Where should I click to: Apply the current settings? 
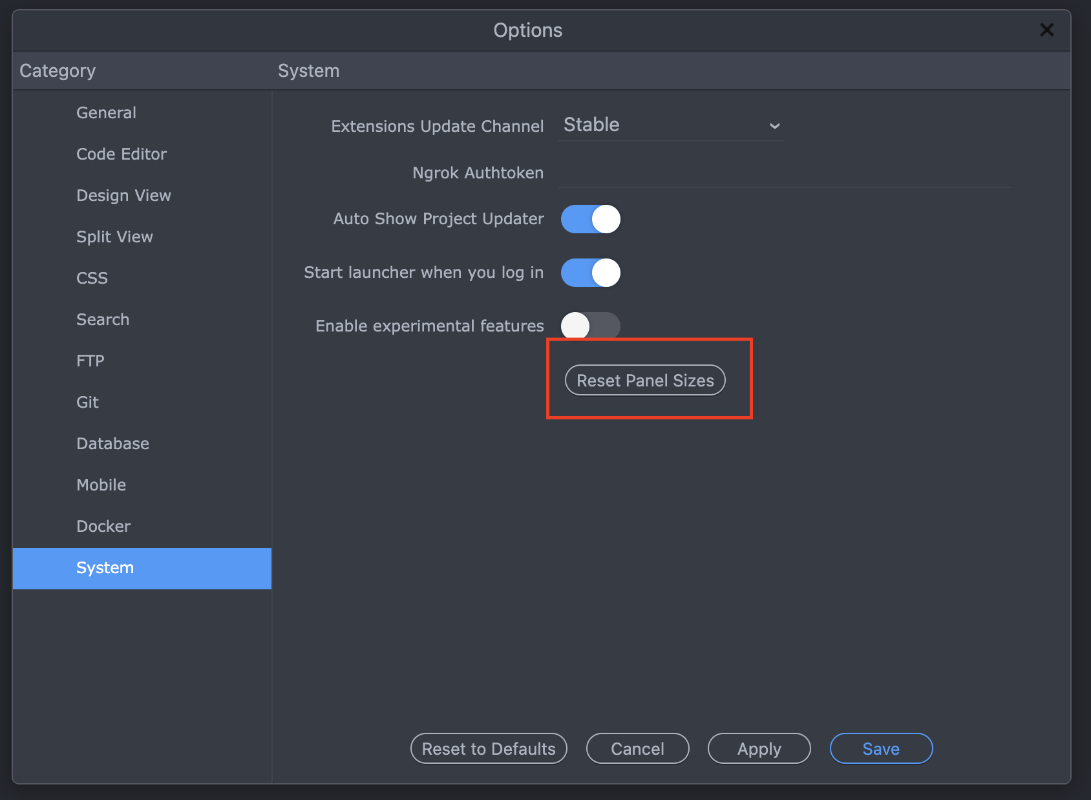(x=759, y=748)
